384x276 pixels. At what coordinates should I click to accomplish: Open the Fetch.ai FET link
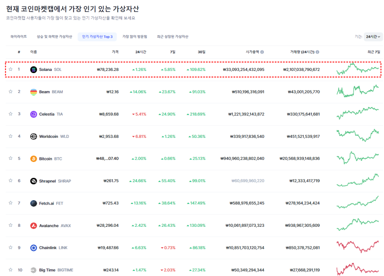[x=51, y=203]
